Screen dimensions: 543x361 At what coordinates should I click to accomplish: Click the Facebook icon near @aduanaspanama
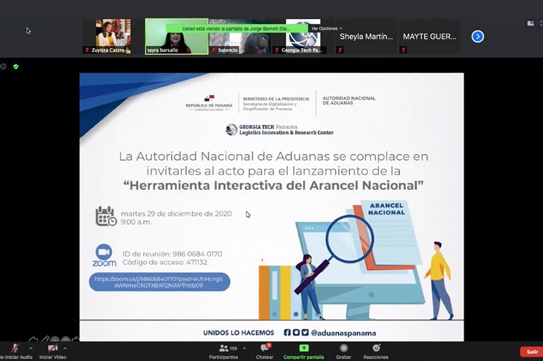287,332
